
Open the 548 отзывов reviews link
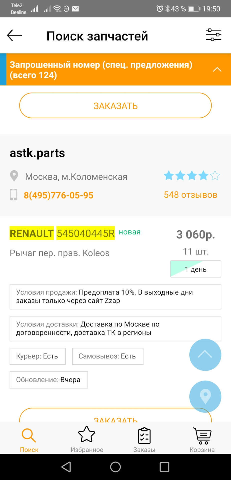pos(191,195)
